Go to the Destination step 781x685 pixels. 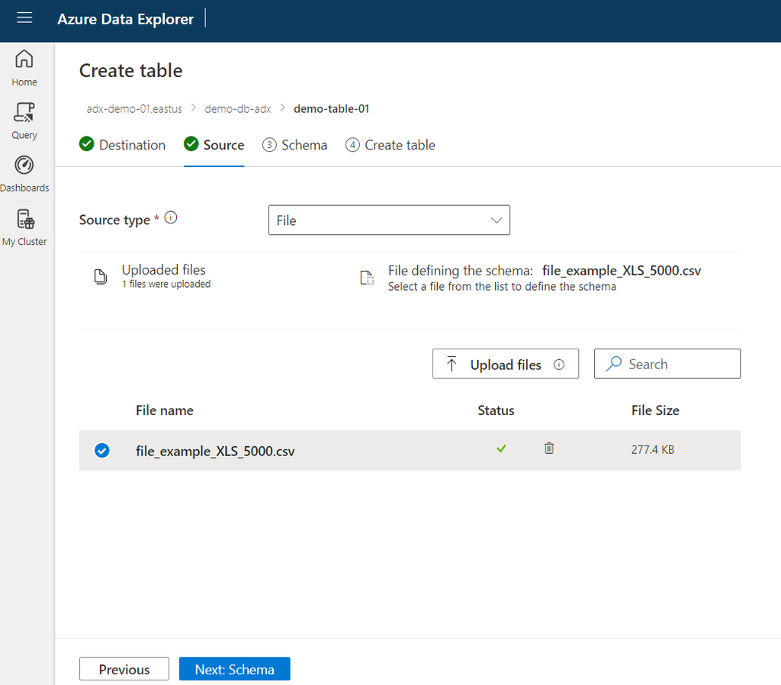(x=122, y=144)
